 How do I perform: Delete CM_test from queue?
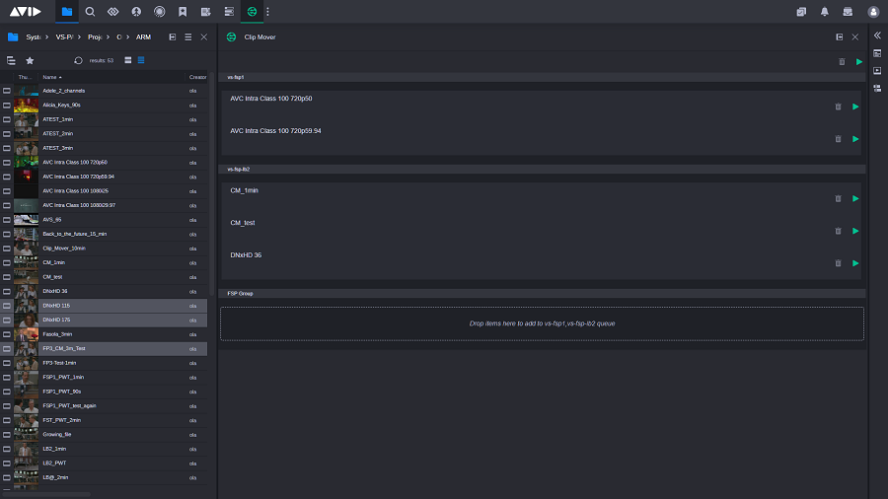838,231
